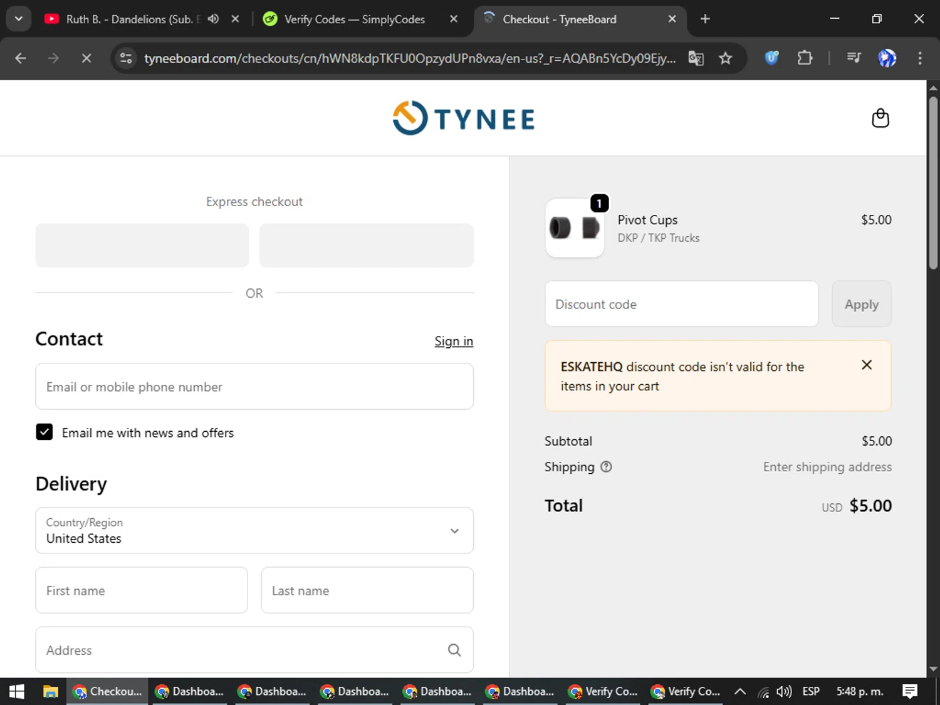Click the Enter shipping address text

[827, 467]
